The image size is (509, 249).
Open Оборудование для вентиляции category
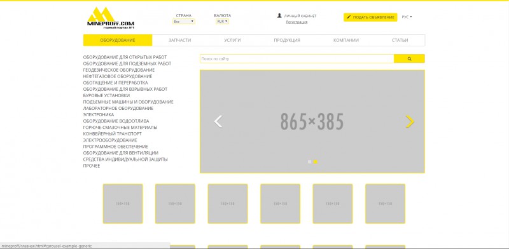pyautogui.click(x=121, y=152)
